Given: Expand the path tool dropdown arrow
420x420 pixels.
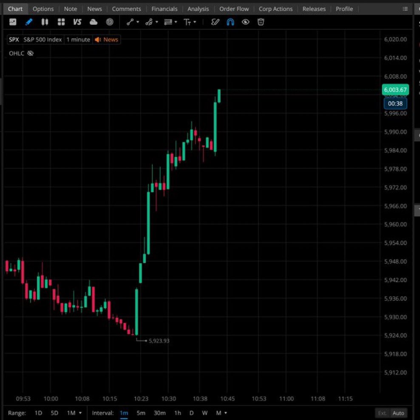Looking at the screenshot, I should [157, 22].
